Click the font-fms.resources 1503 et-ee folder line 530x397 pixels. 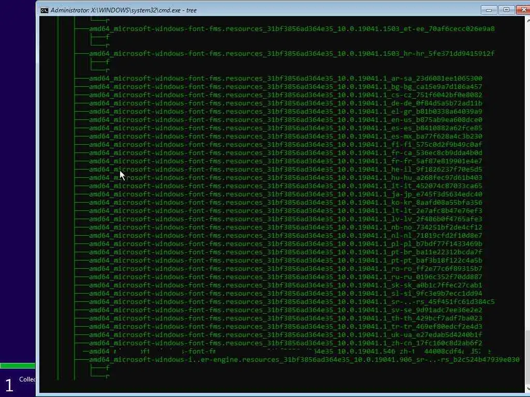pyautogui.click(x=292, y=29)
